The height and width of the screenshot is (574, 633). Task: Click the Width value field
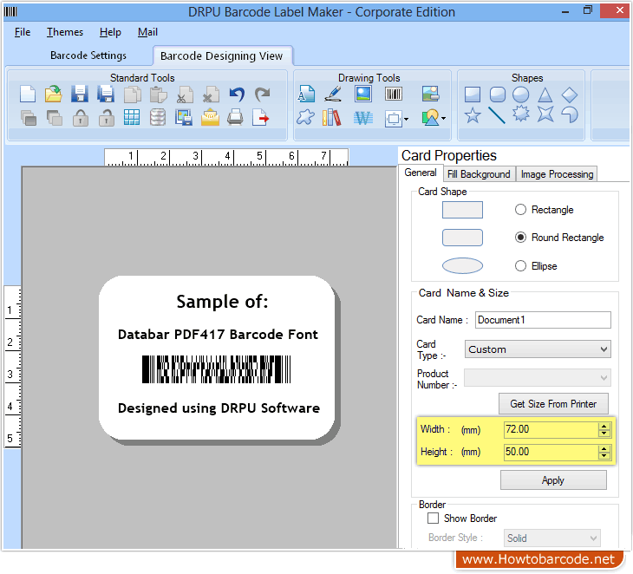551,429
